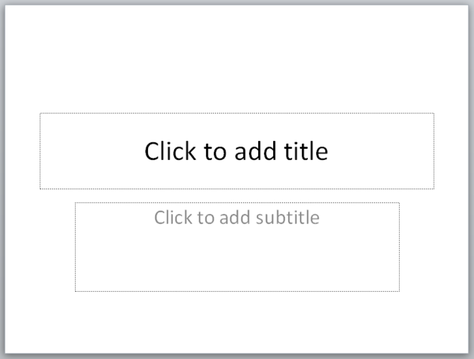The image size is (474, 359).
Task: Click the subtitle placeholder's bottom-left corner
Action: [x=76, y=291]
